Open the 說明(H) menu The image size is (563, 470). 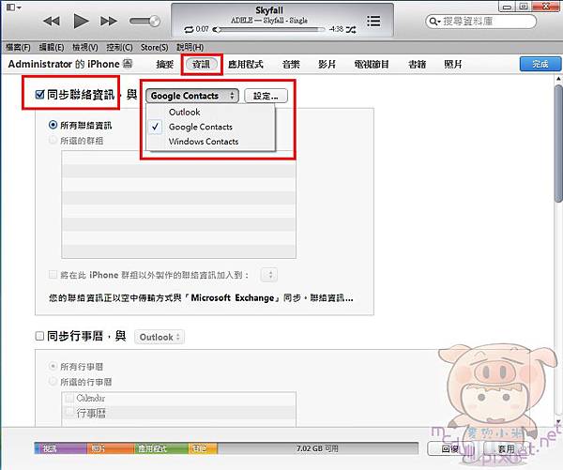(x=190, y=48)
